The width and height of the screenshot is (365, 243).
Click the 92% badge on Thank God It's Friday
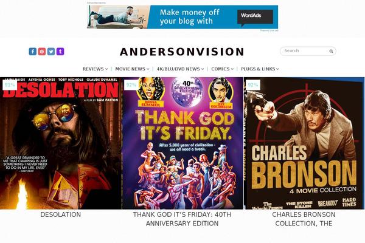(131, 85)
